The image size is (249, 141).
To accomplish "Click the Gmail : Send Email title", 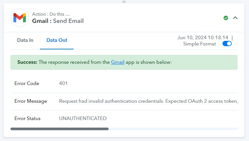I will click(58, 21).
